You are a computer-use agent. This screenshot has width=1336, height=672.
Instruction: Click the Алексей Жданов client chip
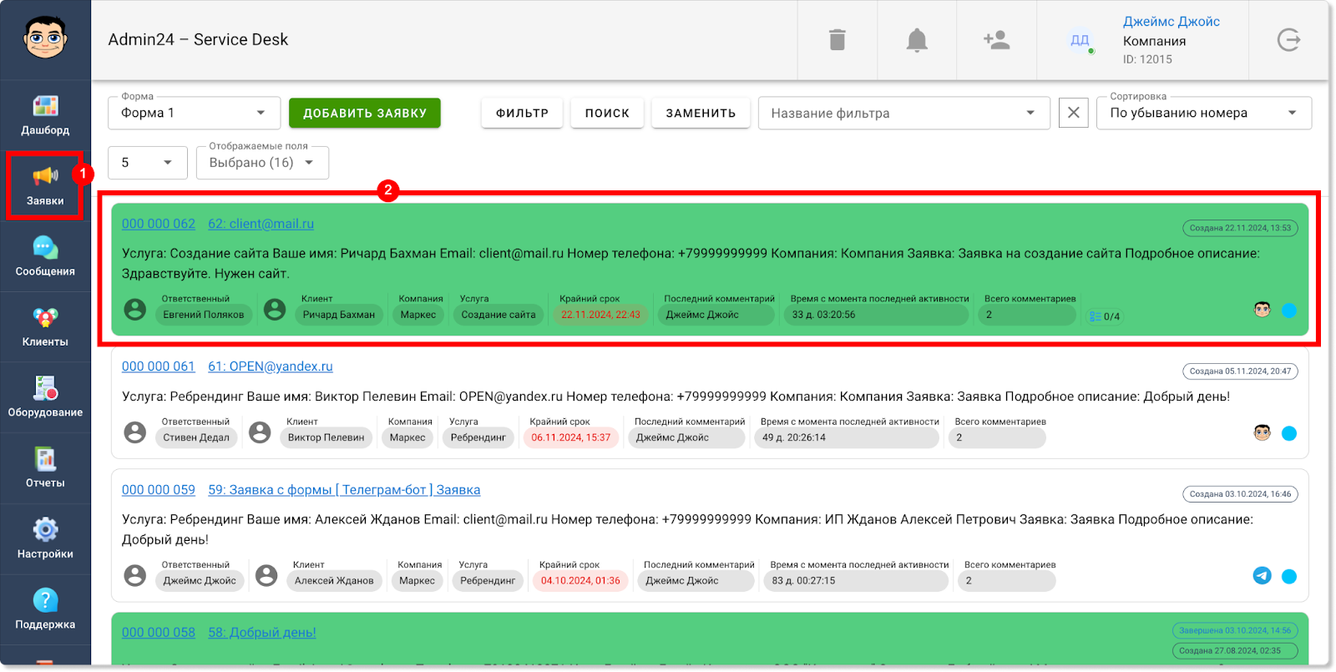334,580
